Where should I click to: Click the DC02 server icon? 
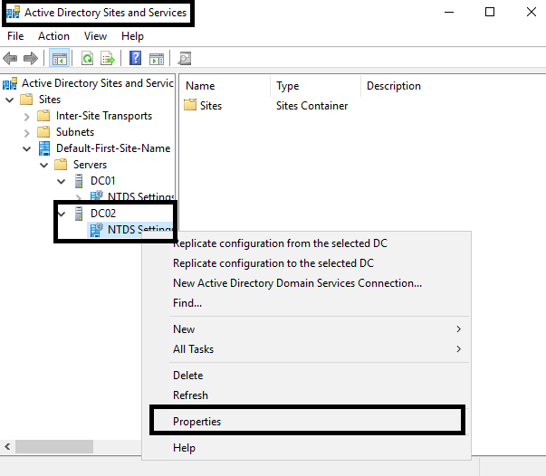[x=79, y=214]
